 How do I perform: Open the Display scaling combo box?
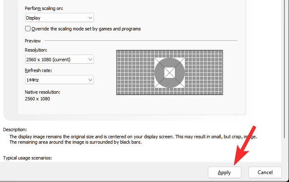pos(59,17)
